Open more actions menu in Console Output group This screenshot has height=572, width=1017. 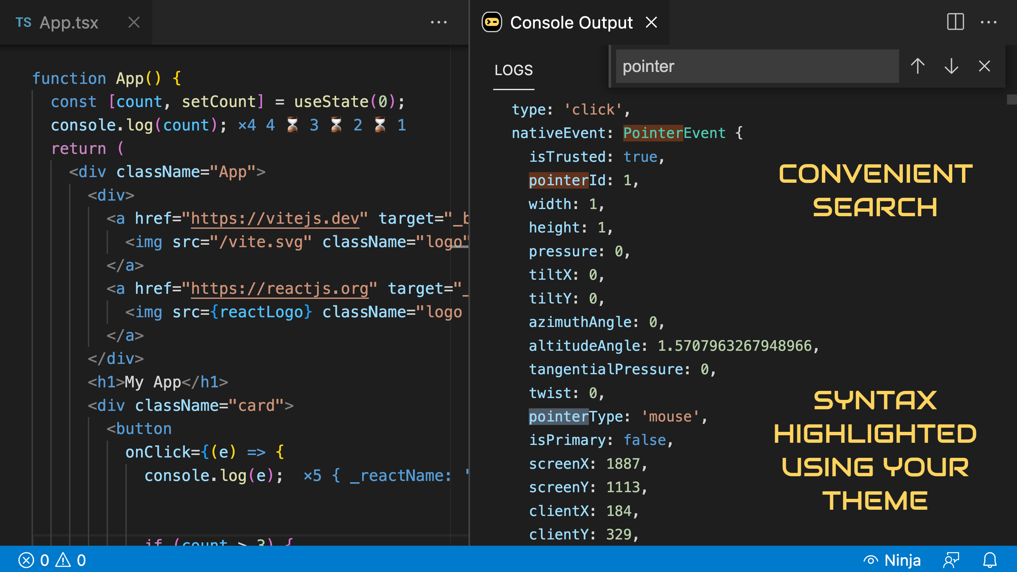click(x=989, y=22)
